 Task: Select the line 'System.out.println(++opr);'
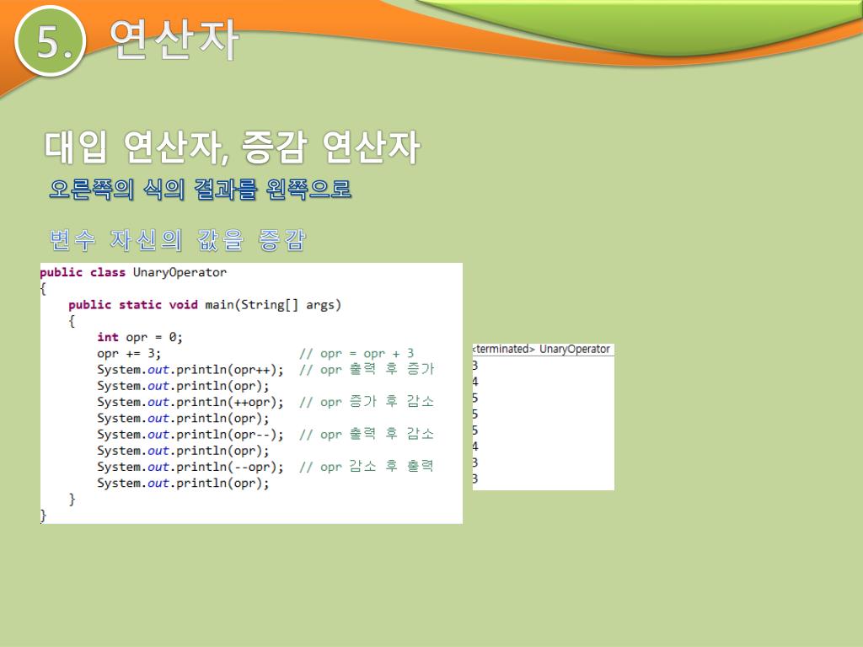[190, 402]
